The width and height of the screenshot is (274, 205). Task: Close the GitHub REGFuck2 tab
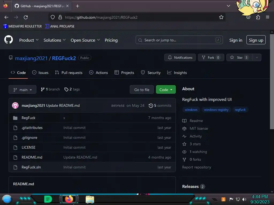click(x=67, y=6)
